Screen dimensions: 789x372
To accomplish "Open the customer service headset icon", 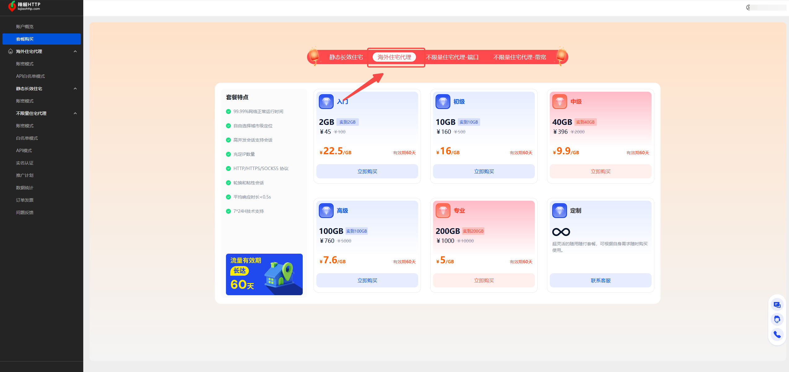I will [777, 319].
